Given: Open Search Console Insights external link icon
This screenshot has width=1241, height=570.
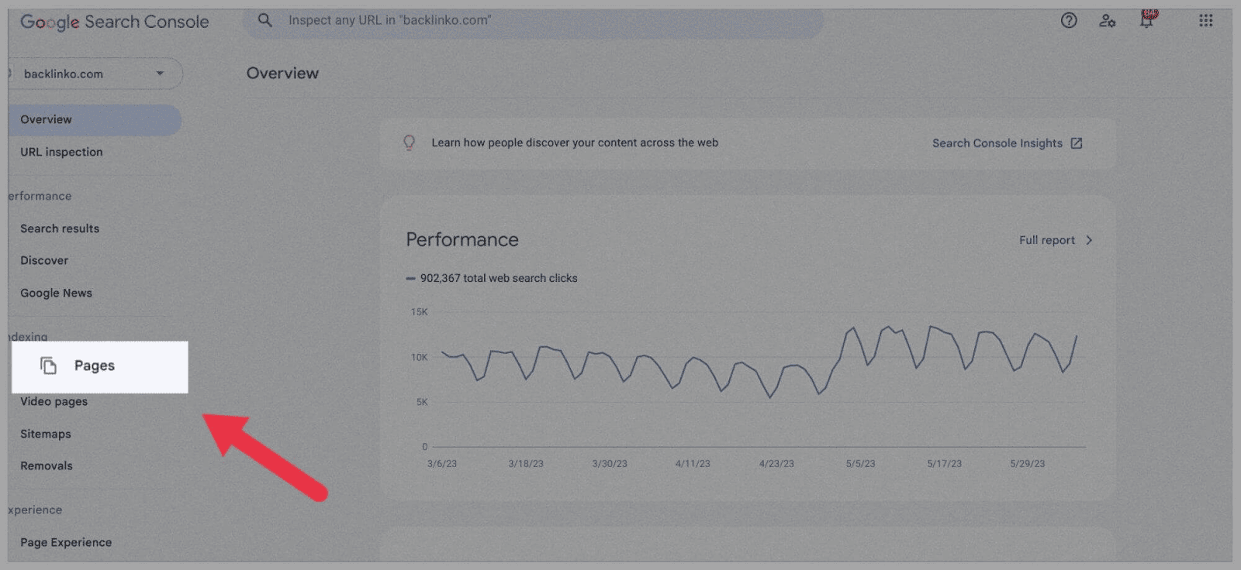Looking at the screenshot, I should click(1077, 142).
